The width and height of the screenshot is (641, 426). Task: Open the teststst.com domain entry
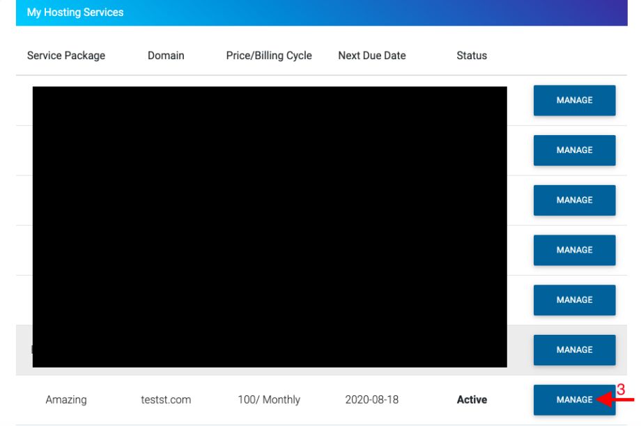166,400
